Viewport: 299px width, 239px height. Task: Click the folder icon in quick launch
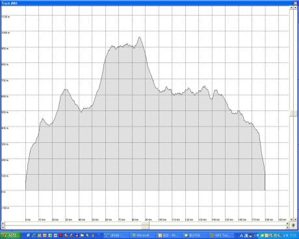coord(83,235)
